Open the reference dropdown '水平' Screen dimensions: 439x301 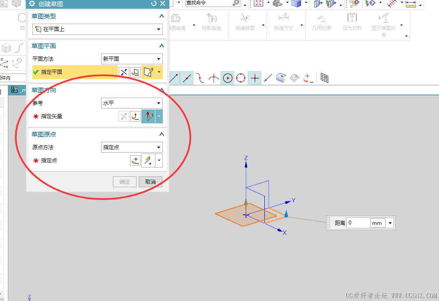pos(132,103)
